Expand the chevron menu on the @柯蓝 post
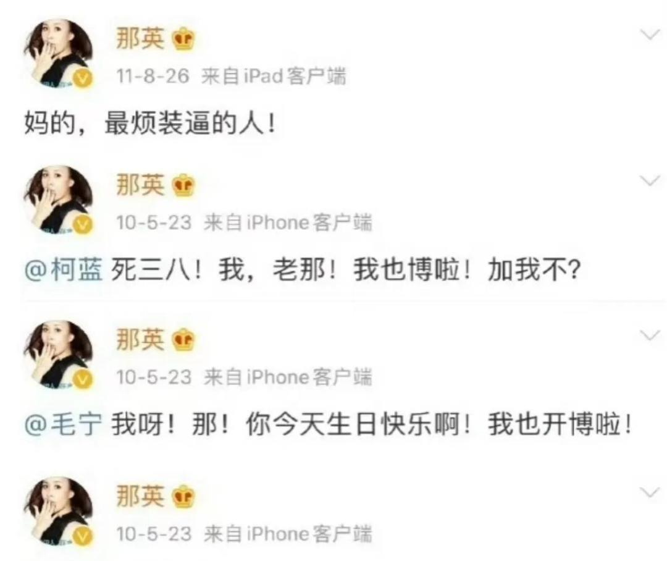This screenshot has width=667, height=561. 650,181
